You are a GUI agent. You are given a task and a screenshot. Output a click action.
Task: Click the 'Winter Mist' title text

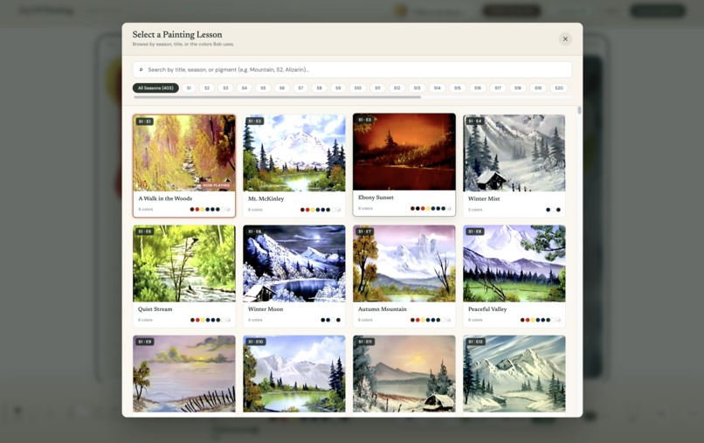tap(484, 198)
